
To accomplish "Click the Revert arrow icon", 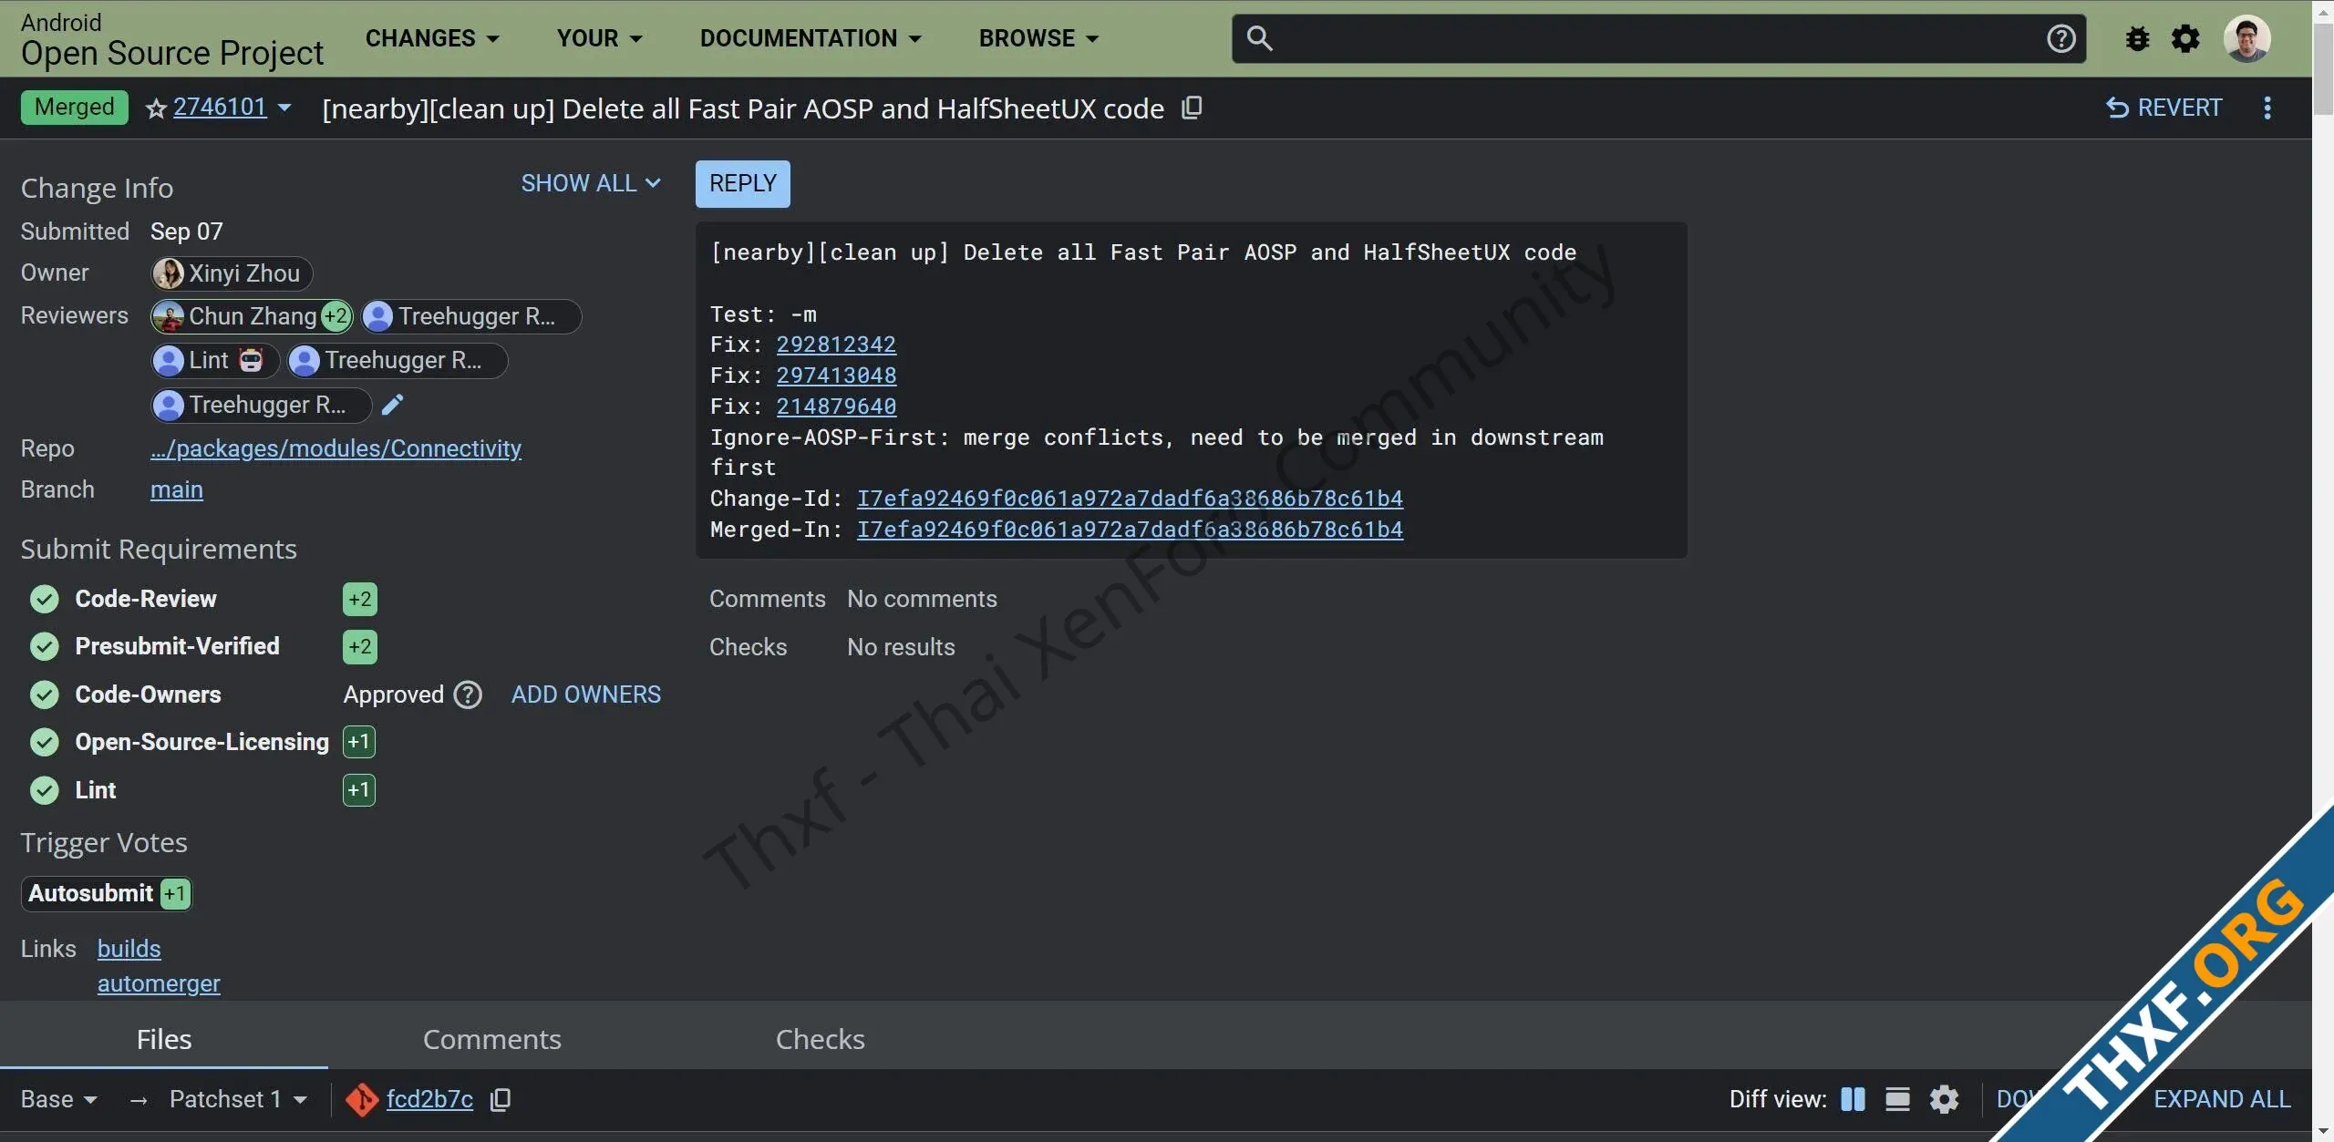I will click(x=2117, y=108).
